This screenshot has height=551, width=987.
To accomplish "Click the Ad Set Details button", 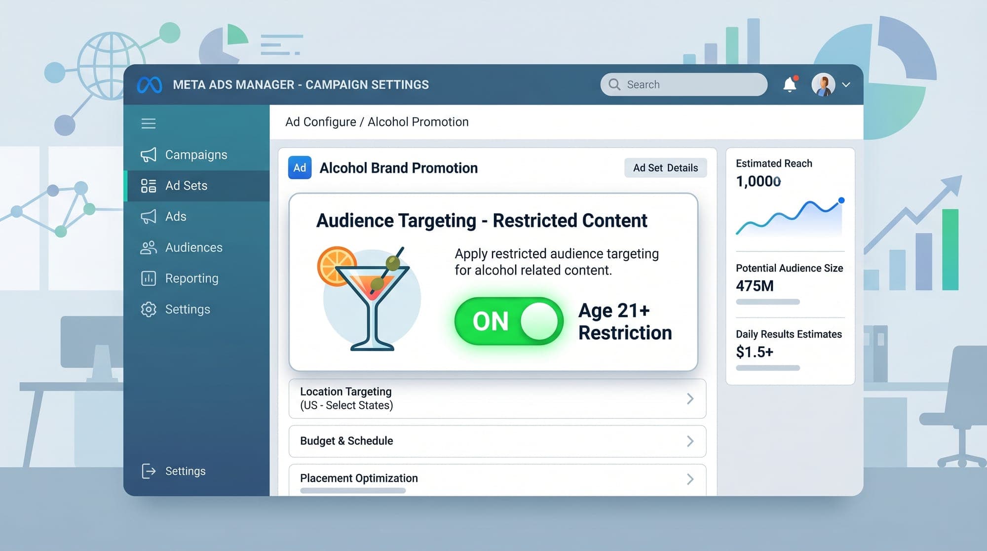I will [x=665, y=168].
